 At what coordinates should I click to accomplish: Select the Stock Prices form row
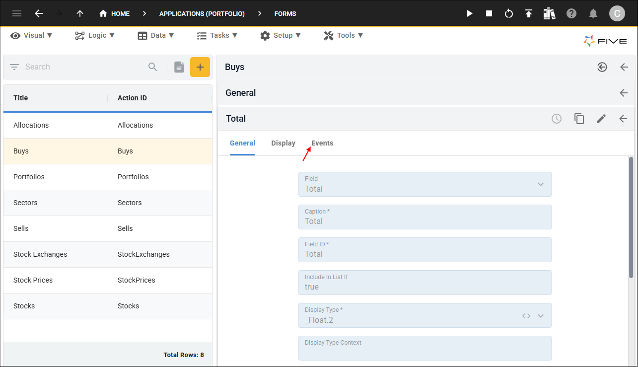(x=108, y=280)
